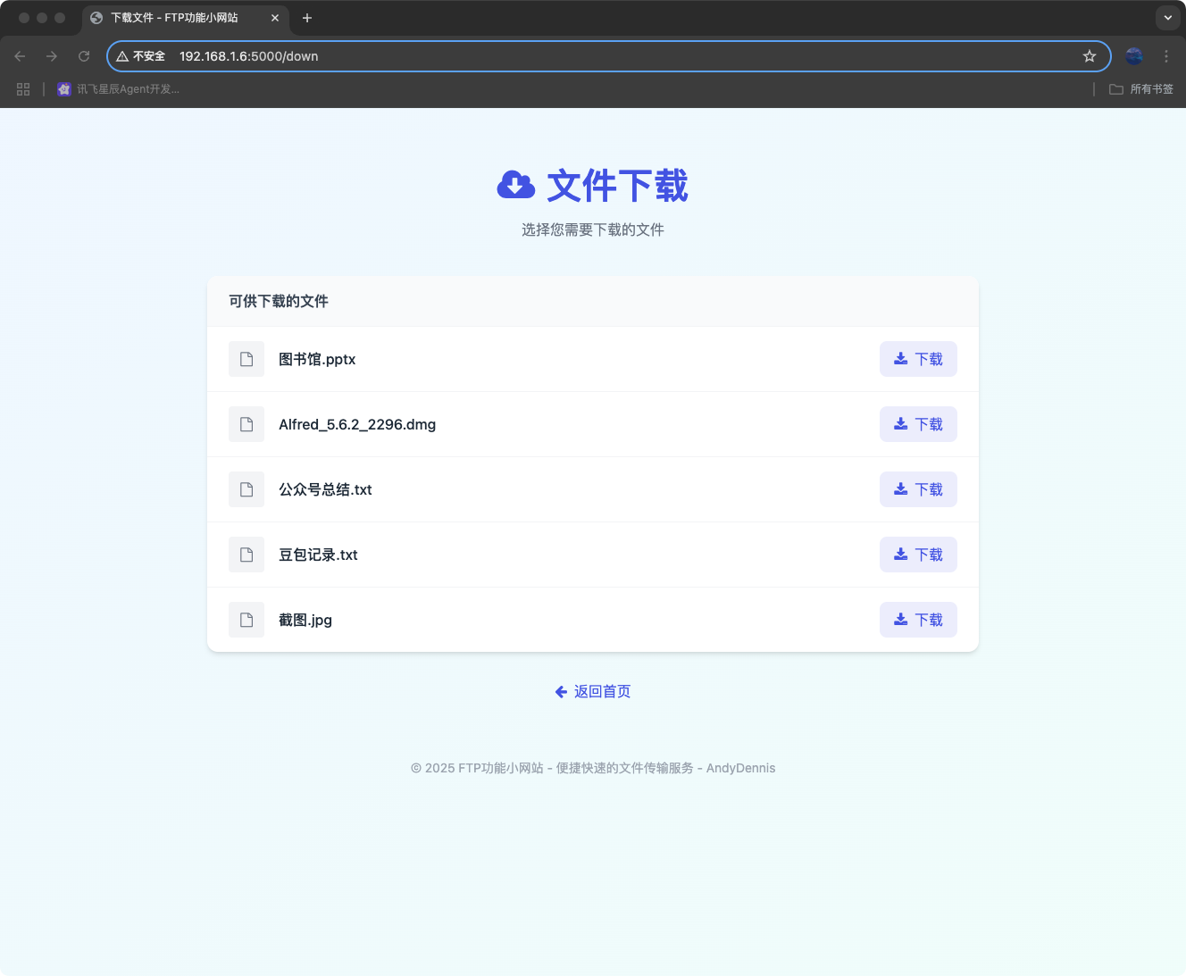Viewport: 1186px width, 976px height.
Task: Click the reload icon in the browser toolbar
Action: pos(84,55)
